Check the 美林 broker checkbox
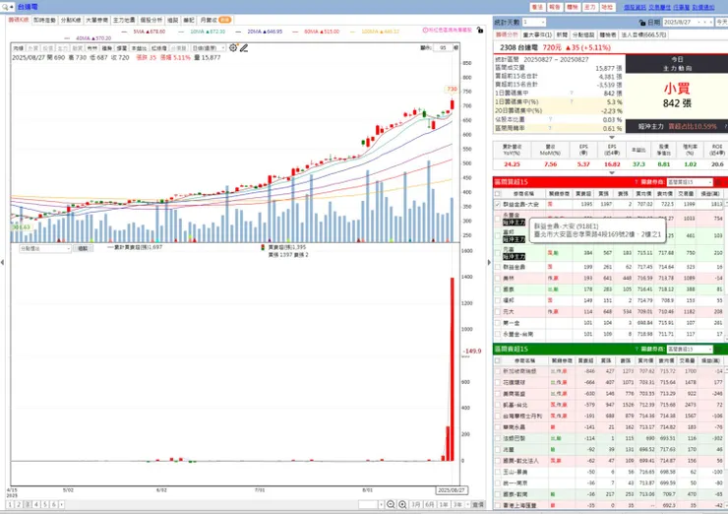 pyautogui.click(x=498, y=278)
